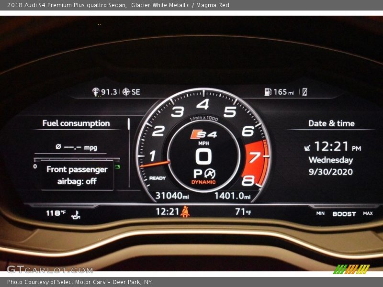Click the 9/30/2020 date
383x287 pixels.
[331, 172]
